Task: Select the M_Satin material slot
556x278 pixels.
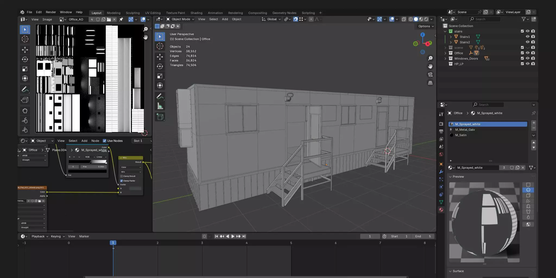Action: tap(488, 135)
